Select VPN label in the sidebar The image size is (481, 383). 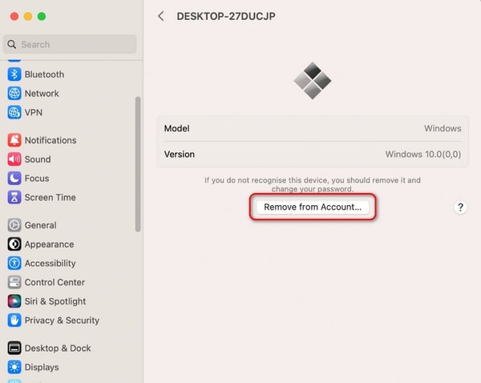[34, 112]
